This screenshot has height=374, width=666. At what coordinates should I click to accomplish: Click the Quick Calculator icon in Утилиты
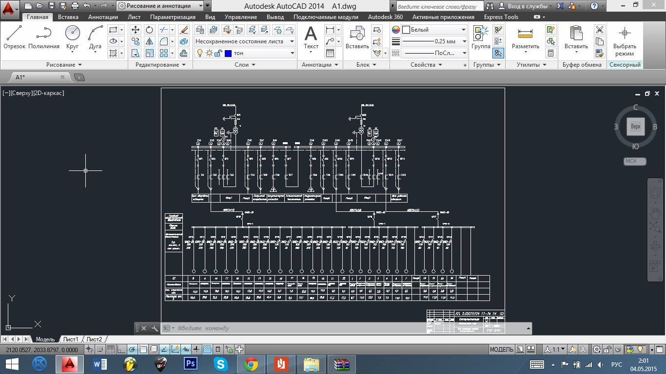550,53
